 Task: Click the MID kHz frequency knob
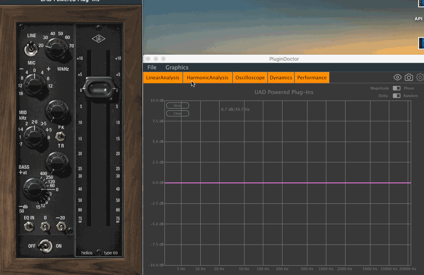click(34, 137)
